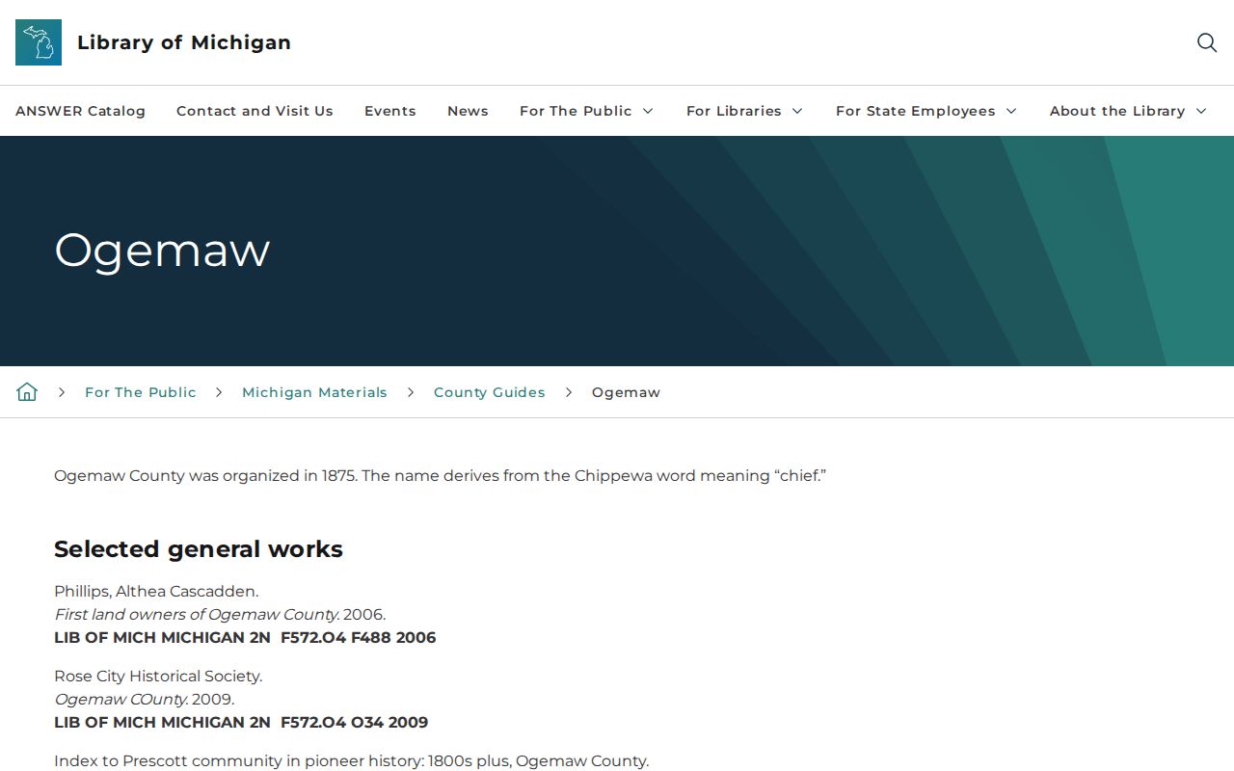Click the Ogemaw COunty 2009 title
This screenshot has width=1234, height=771.
(x=145, y=699)
